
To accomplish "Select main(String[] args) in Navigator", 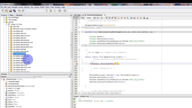I will click(14, 88).
